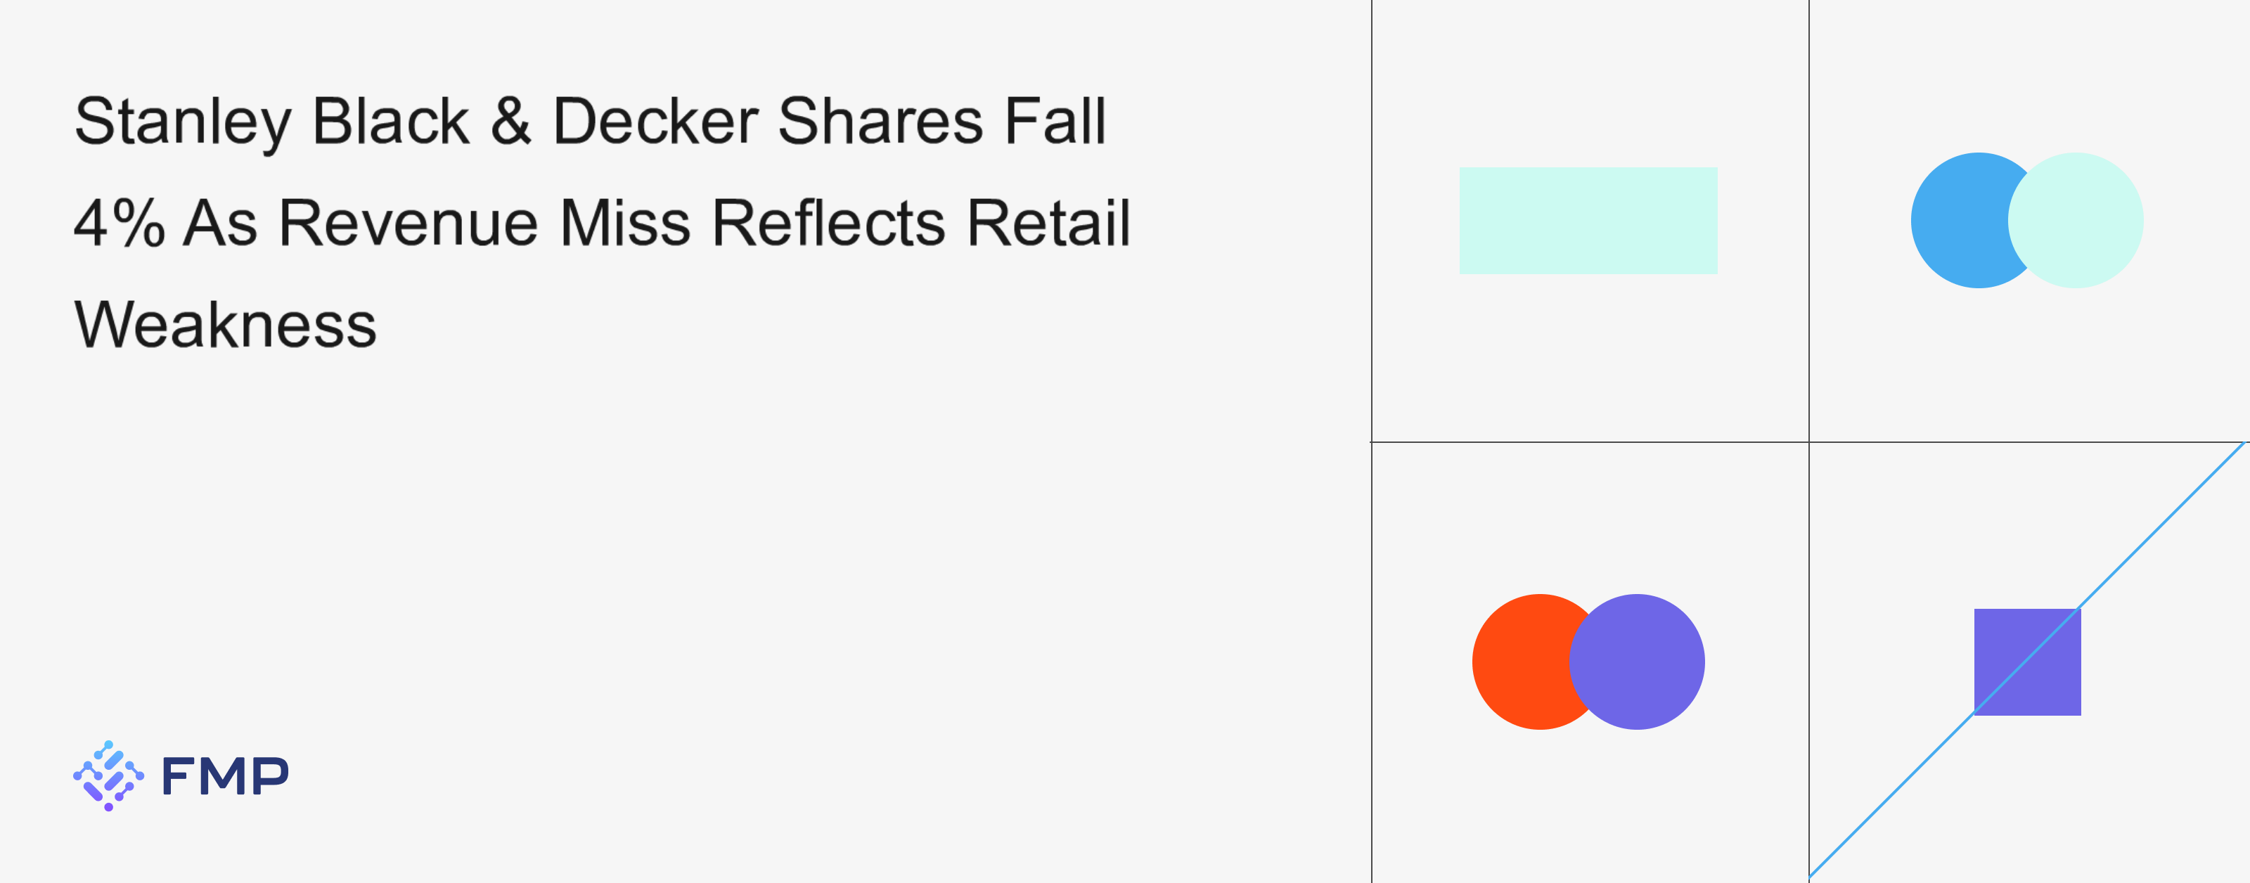The image size is (2250, 883).
Task: Click the word "Decker" in the headline
Action: click(655, 122)
